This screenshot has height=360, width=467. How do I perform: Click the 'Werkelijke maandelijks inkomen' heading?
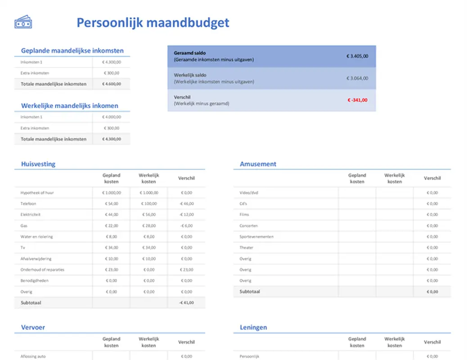[x=69, y=106]
